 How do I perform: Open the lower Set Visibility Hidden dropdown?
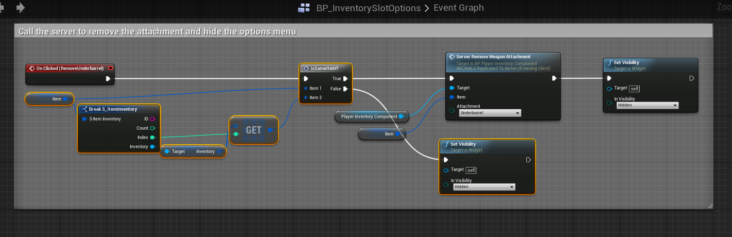[x=484, y=187]
